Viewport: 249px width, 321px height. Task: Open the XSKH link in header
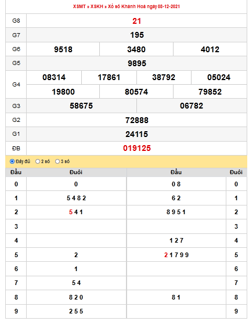pos(97,6)
